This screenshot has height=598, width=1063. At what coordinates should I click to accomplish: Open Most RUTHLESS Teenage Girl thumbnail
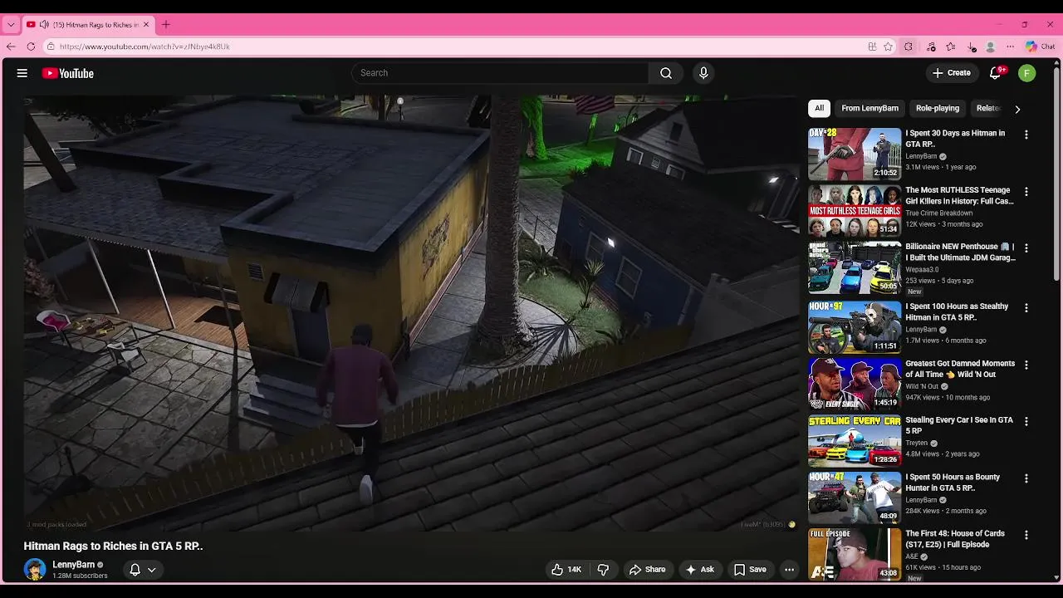coord(855,211)
